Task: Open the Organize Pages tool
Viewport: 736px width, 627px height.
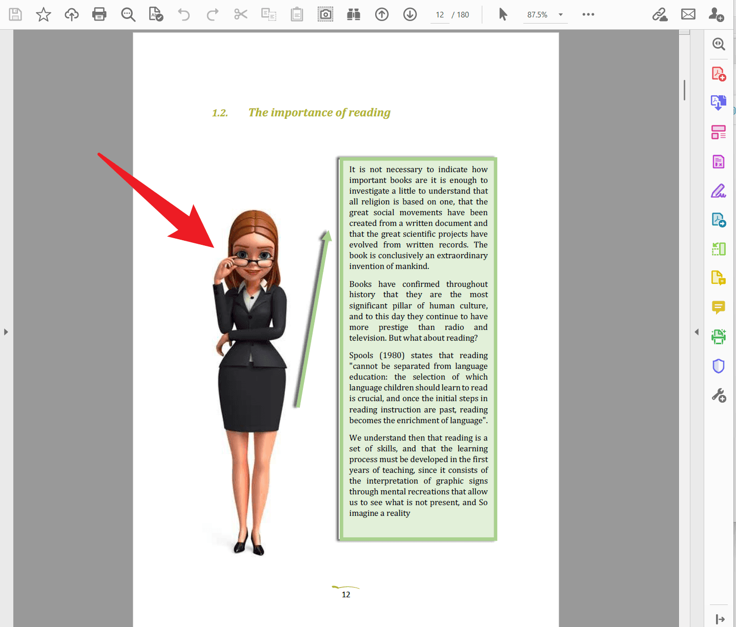Action: tap(719, 132)
